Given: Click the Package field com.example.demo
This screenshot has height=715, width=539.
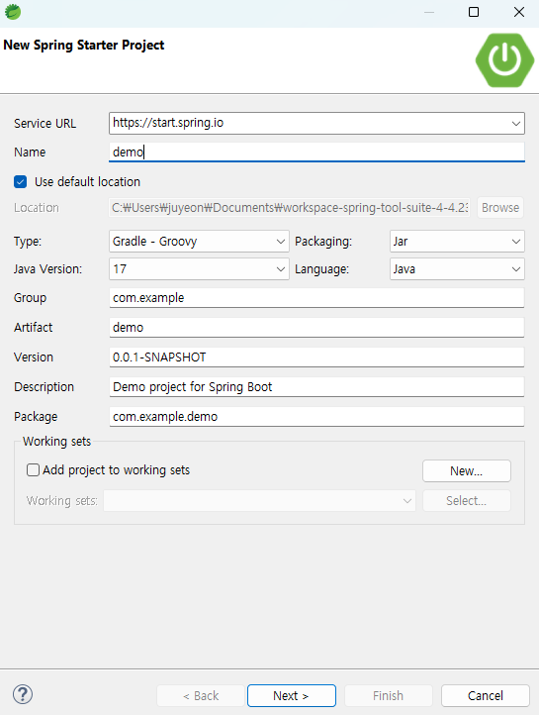Looking at the screenshot, I should tap(316, 416).
